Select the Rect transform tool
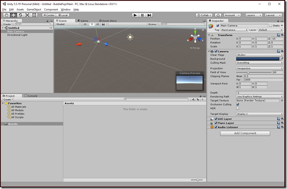The width and height of the screenshot is (287, 189). 34,15
